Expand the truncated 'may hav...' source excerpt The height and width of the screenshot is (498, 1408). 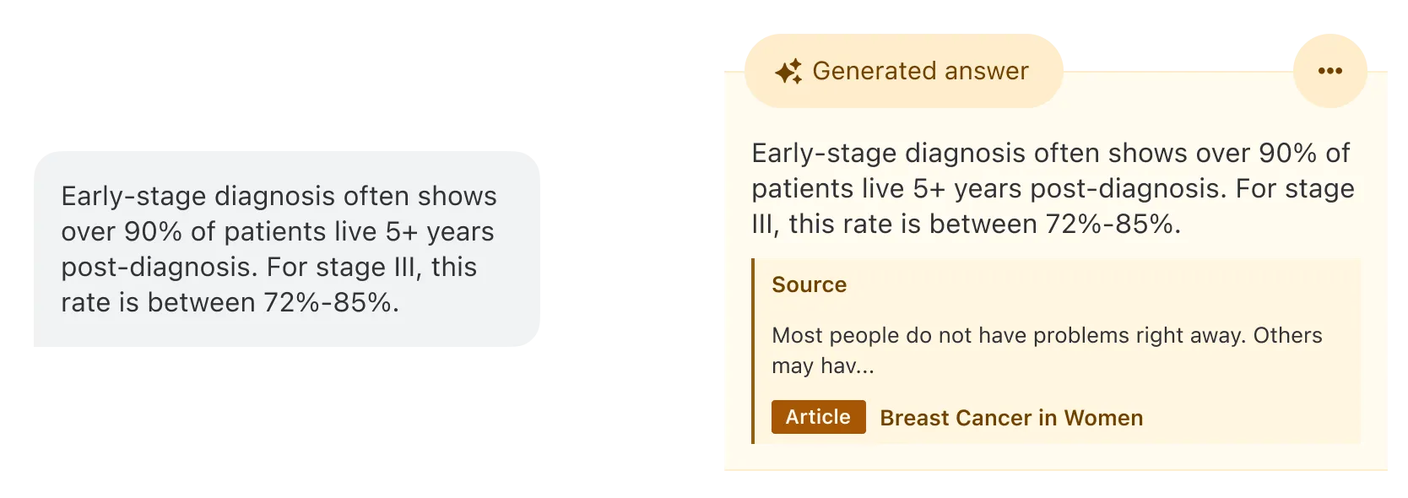click(x=823, y=365)
